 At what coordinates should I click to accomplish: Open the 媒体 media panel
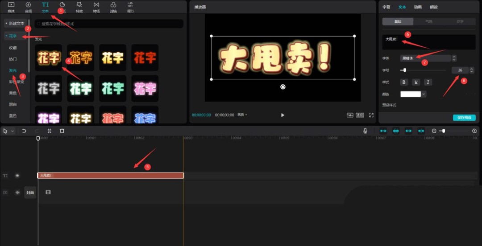click(11, 7)
